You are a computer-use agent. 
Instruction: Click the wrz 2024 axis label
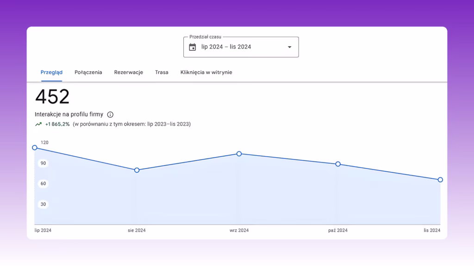[239, 230]
